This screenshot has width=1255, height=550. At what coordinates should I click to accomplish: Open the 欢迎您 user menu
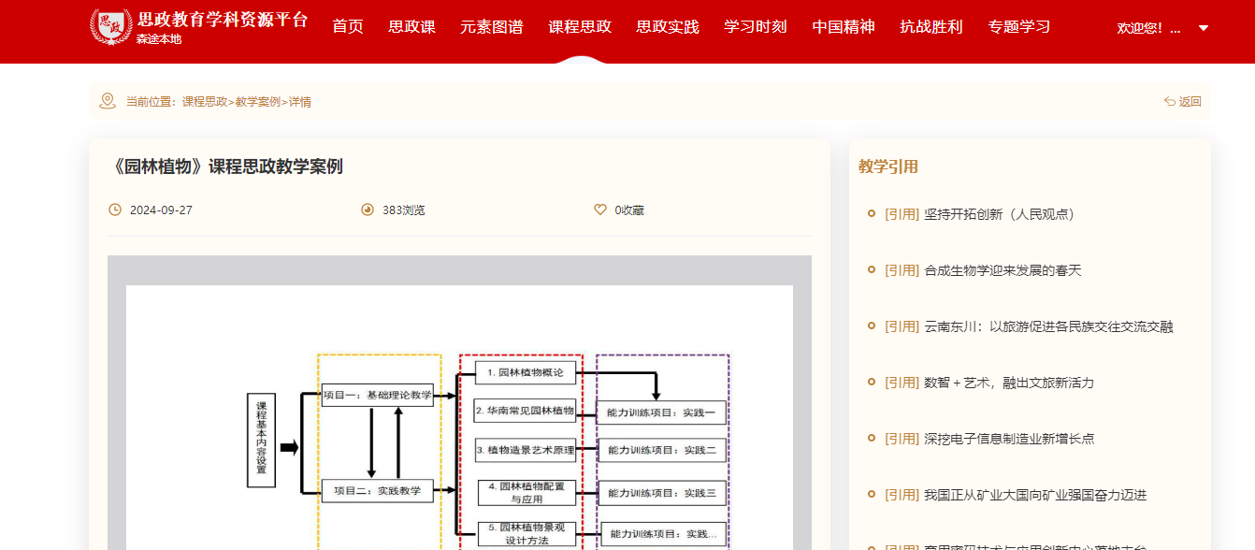click(x=1148, y=28)
